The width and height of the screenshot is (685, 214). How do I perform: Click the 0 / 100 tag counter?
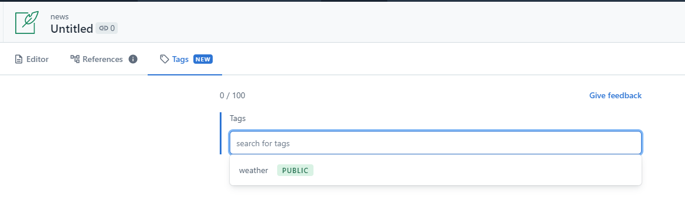coord(233,95)
